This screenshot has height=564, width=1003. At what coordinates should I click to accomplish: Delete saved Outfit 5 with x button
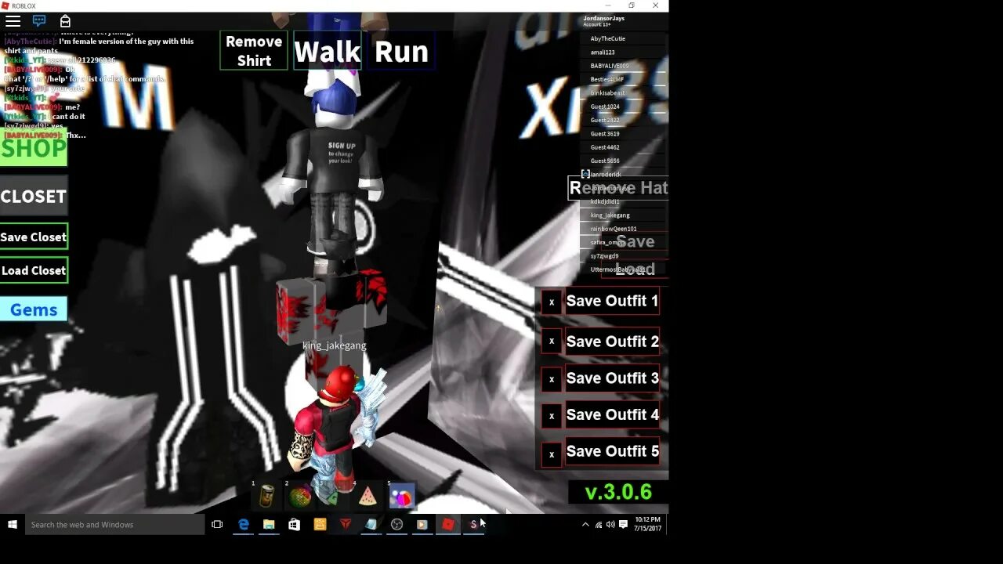[x=552, y=454]
